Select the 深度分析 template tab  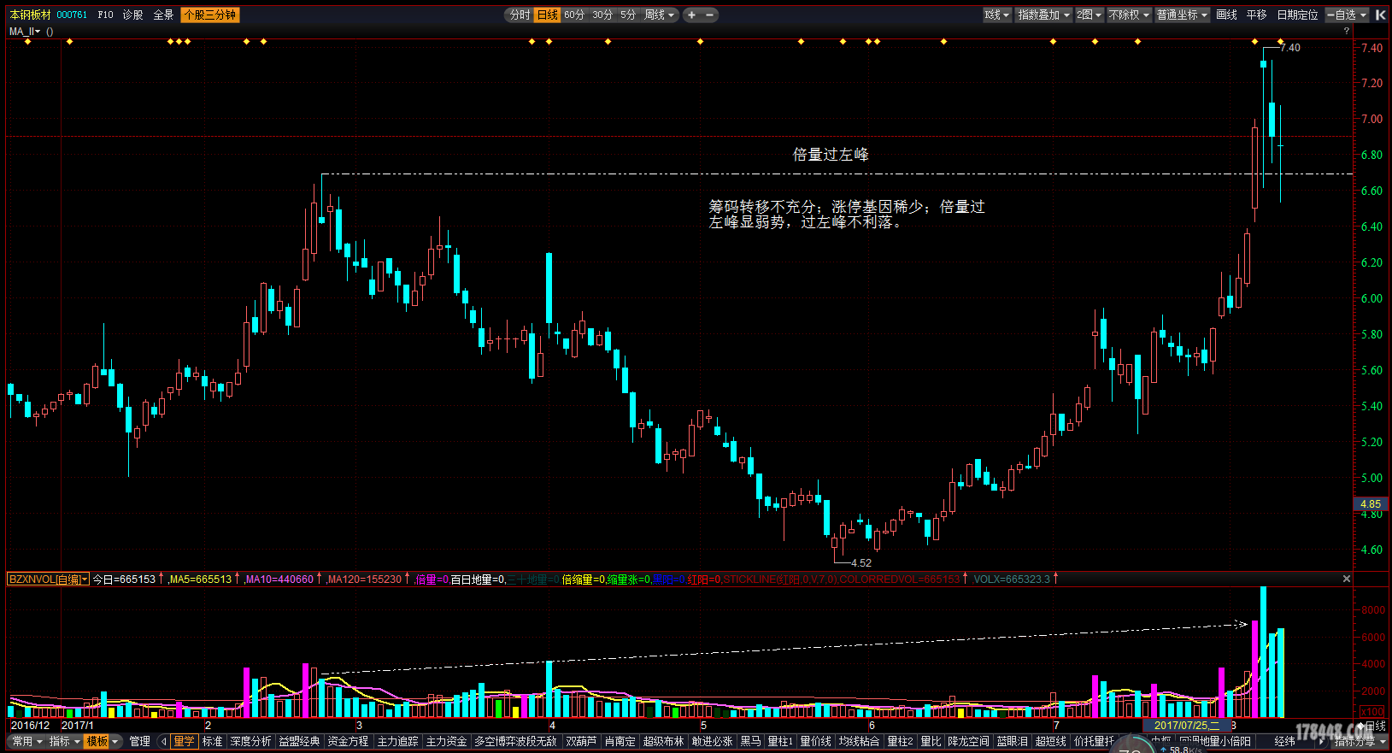(250, 741)
